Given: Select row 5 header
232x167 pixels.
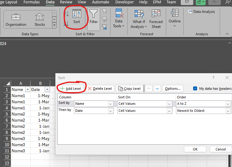Looking at the screenshot, I should pos(7,114).
